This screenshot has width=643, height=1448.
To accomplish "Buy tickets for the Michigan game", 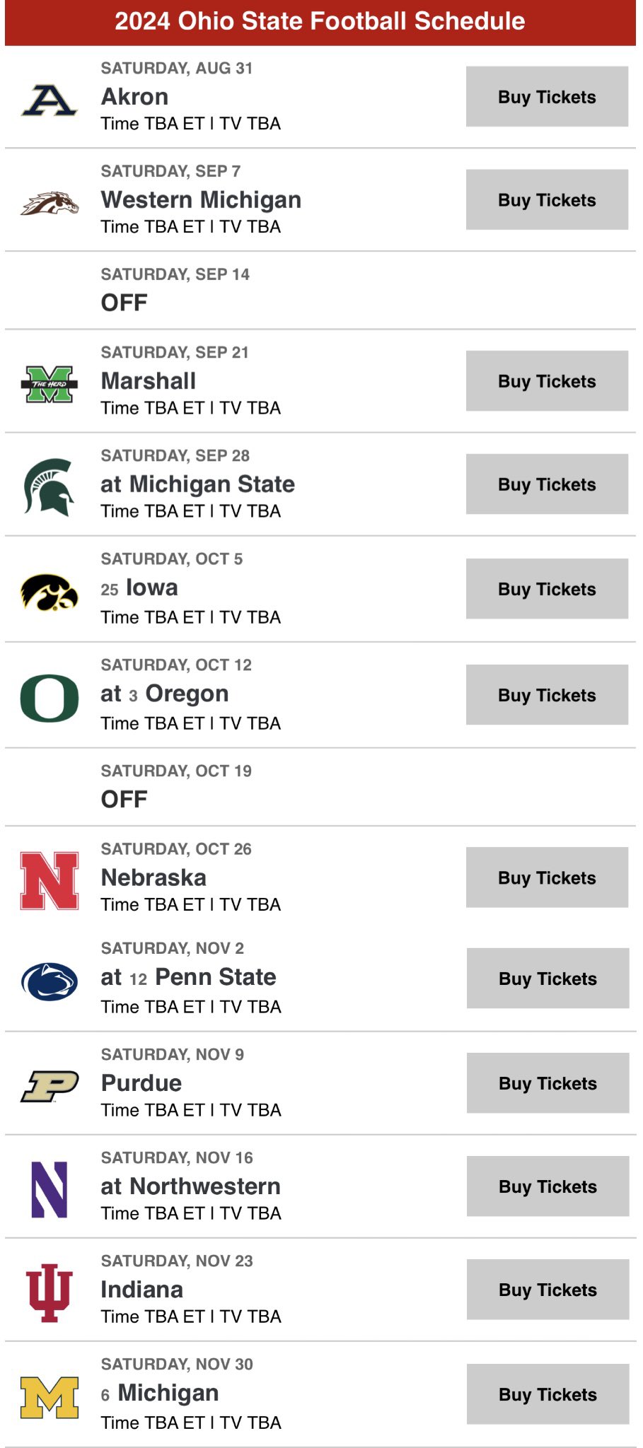I will click(x=548, y=1394).
